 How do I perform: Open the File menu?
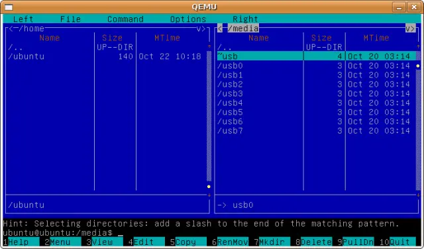[x=70, y=19]
